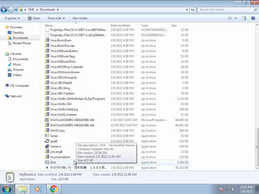Open the recent pages dropdown arrow
The height and width of the screenshot is (194, 259).
[x=16, y=10]
